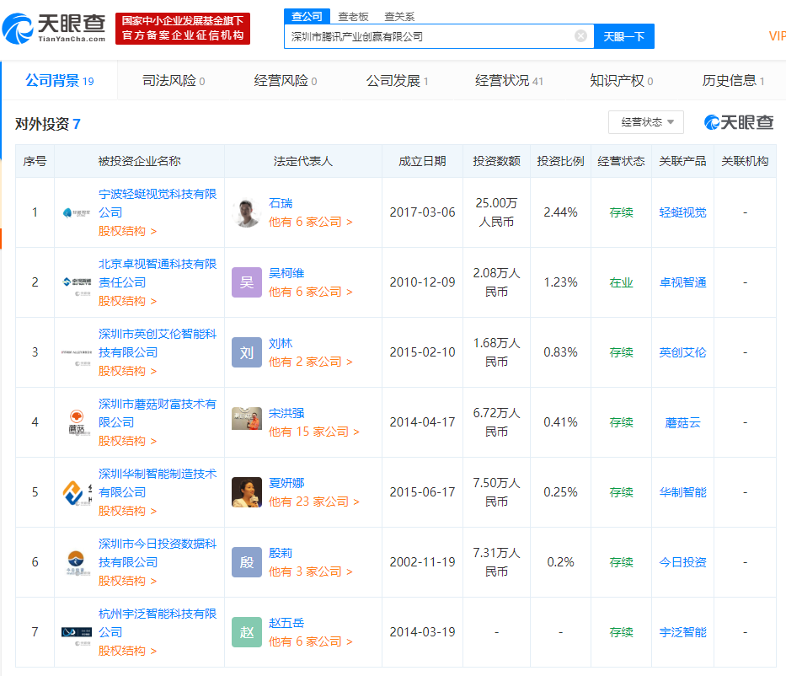The height and width of the screenshot is (676, 786).
Task: Expand 股权结构 for 深圳市英创艾伦智能科技
Action: click(x=127, y=371)
